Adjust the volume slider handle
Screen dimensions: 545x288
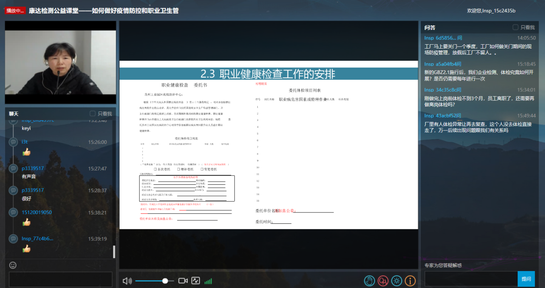click(x=165, y=281)
